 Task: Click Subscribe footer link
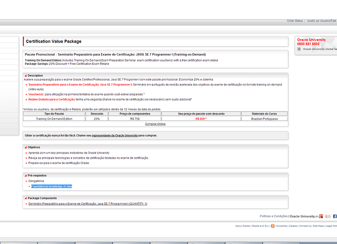pos(281,226)
